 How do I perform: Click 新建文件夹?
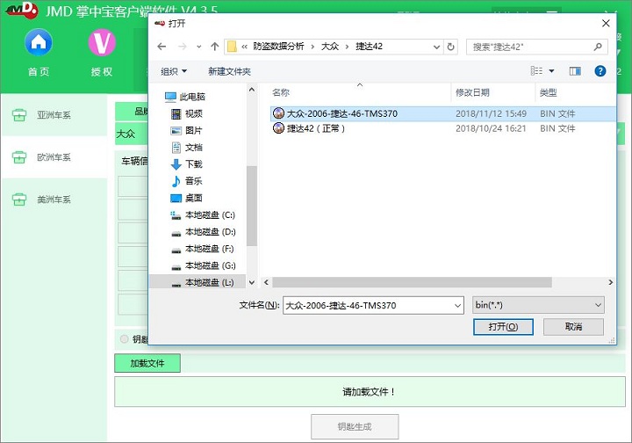[x=229, y=71]
